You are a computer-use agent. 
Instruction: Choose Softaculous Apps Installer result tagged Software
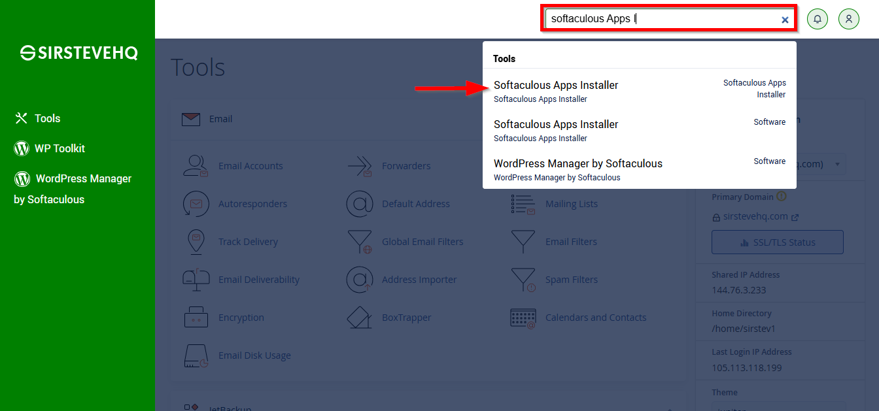(639, 130)
